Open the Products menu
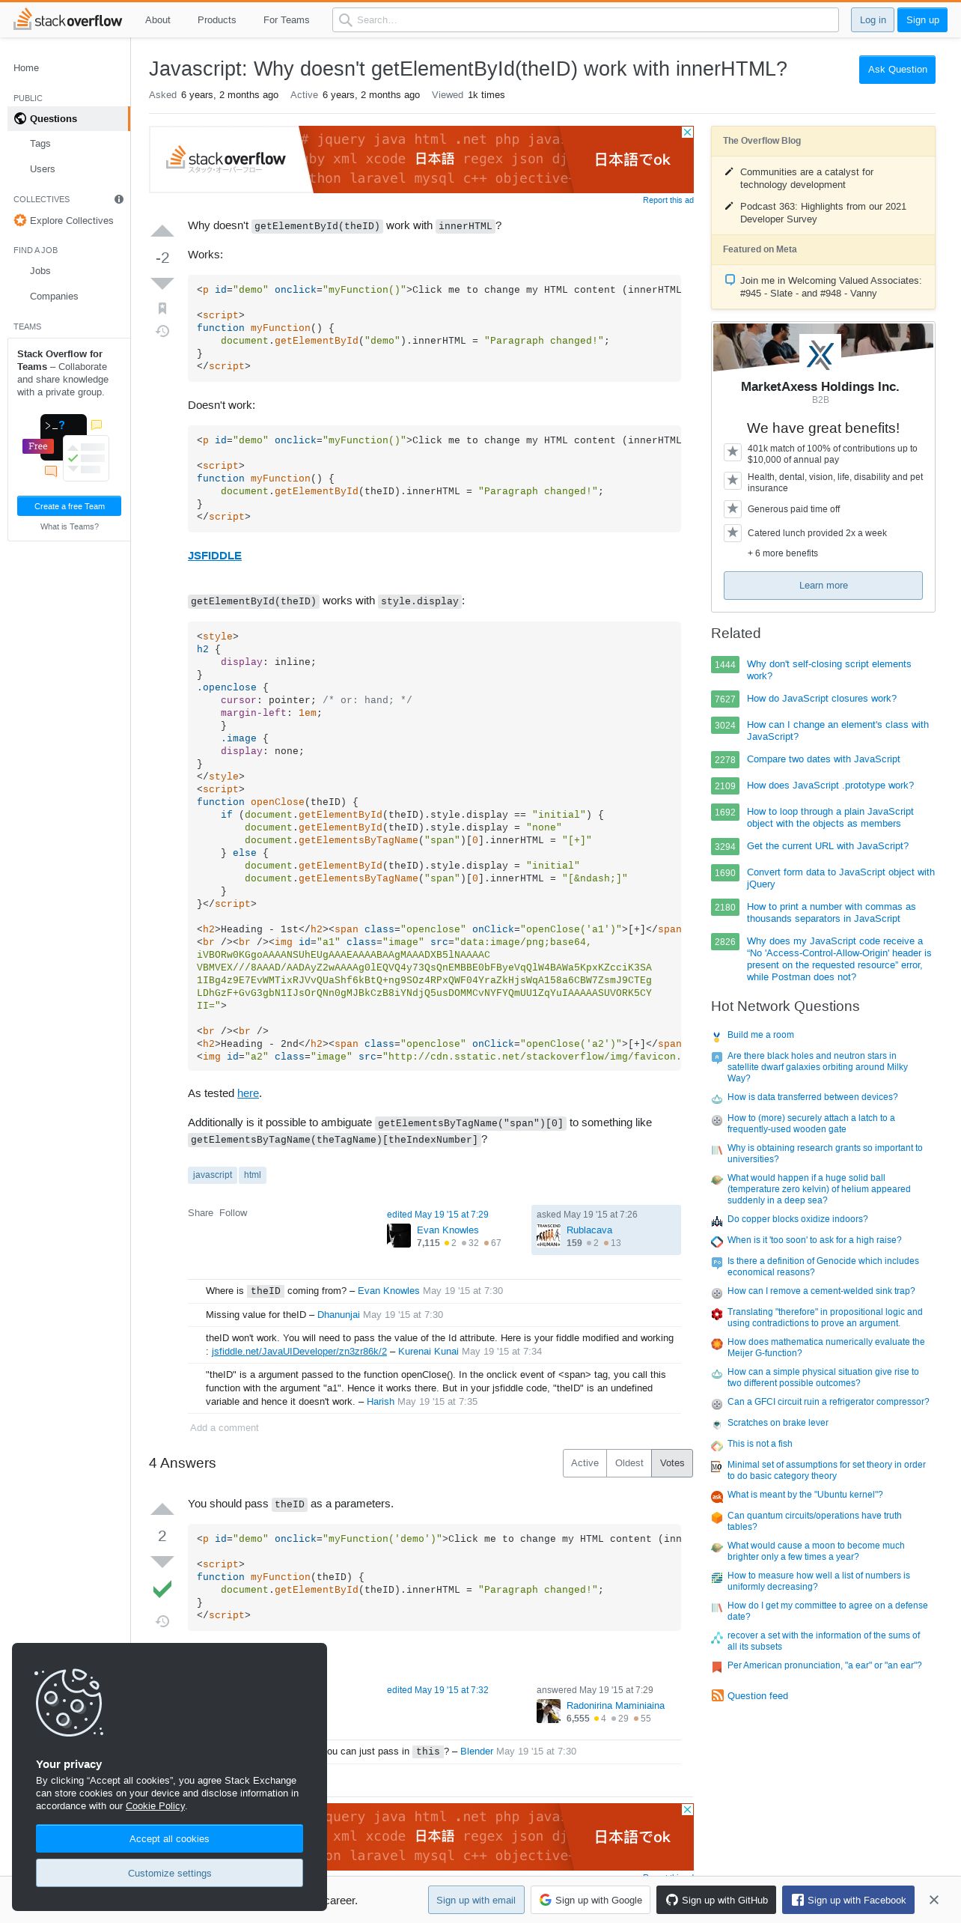The height and width of the screenshot is (1923, 961). tap(217, 20)
